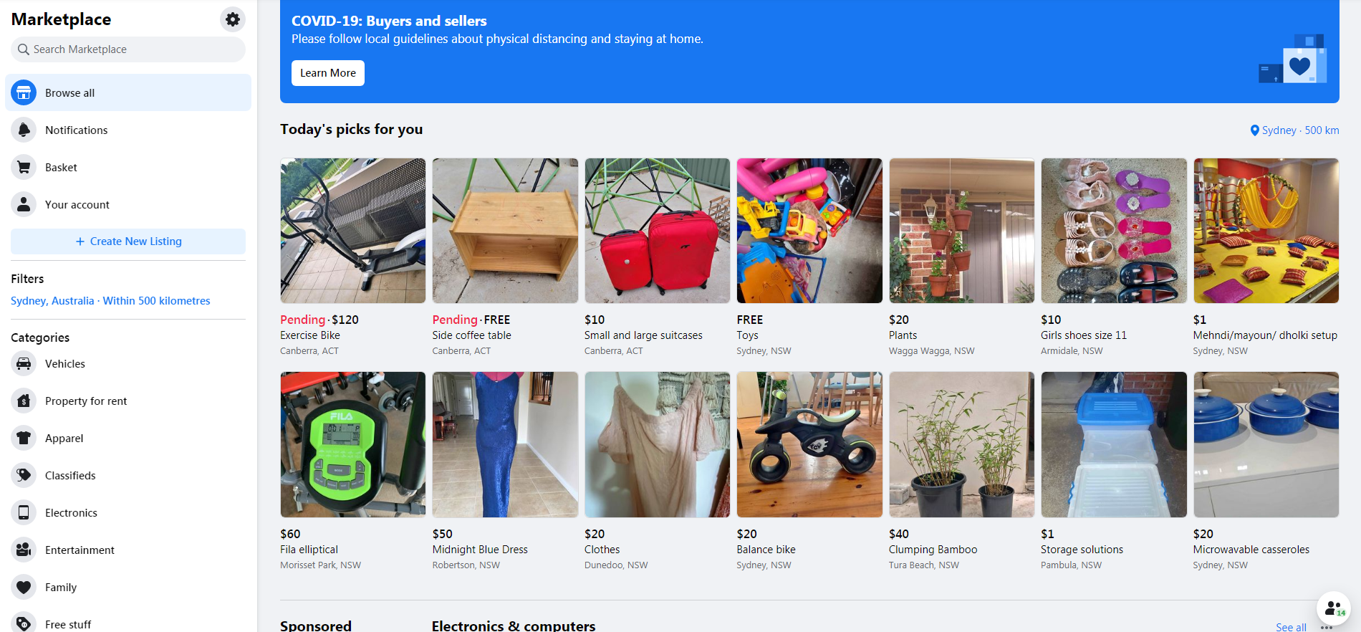
Task: Open the Basket cart icon
Action: click(x=24, y=167)
